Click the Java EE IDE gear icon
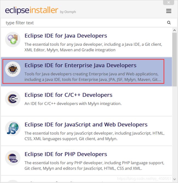 (13, 69)
